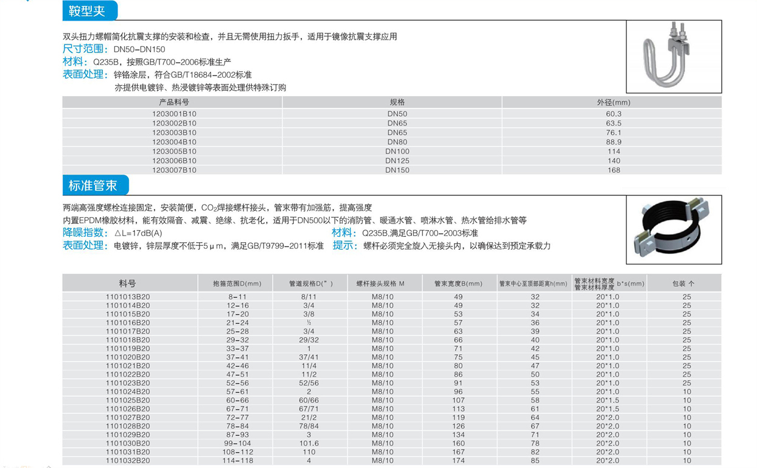The width and height of the screenshot is (757, 468).
Task: Click the DN100 specification cell
Action: pos(397,152)
